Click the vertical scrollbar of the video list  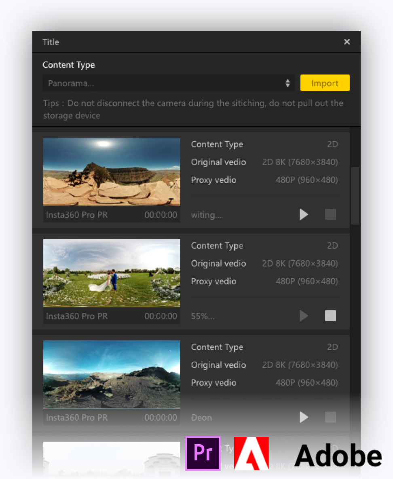[355, 195]
